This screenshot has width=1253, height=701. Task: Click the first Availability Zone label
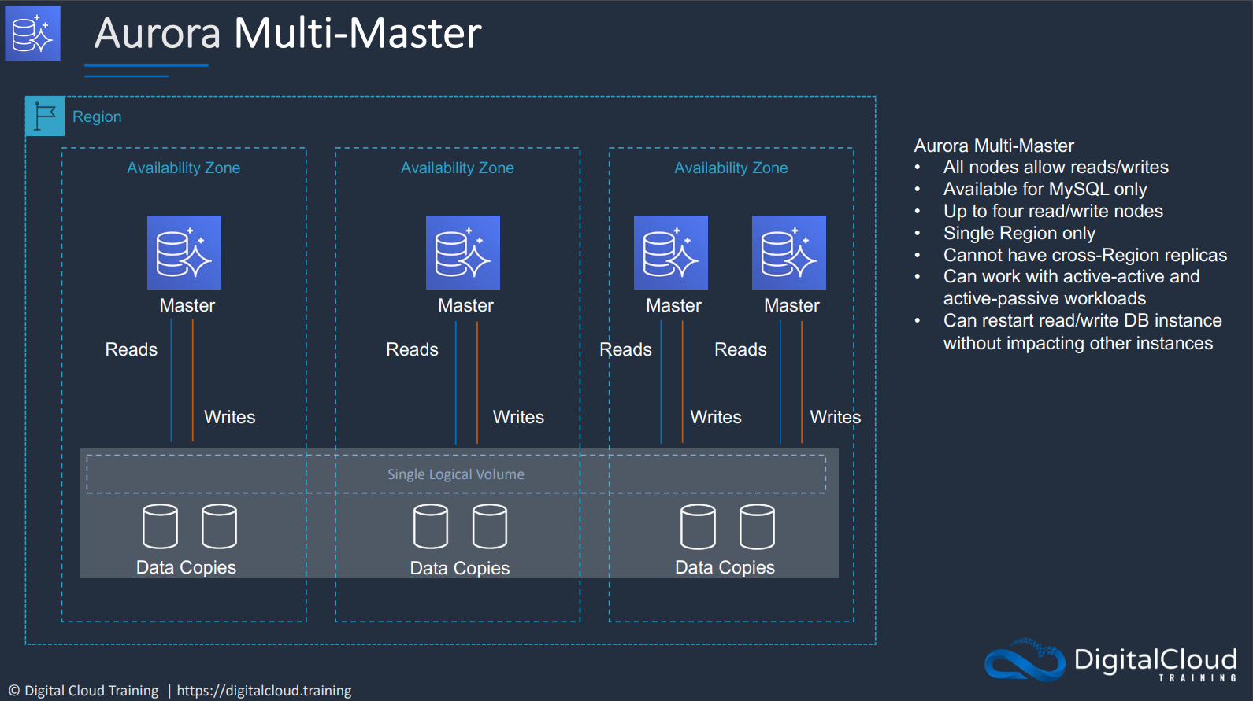184,168
